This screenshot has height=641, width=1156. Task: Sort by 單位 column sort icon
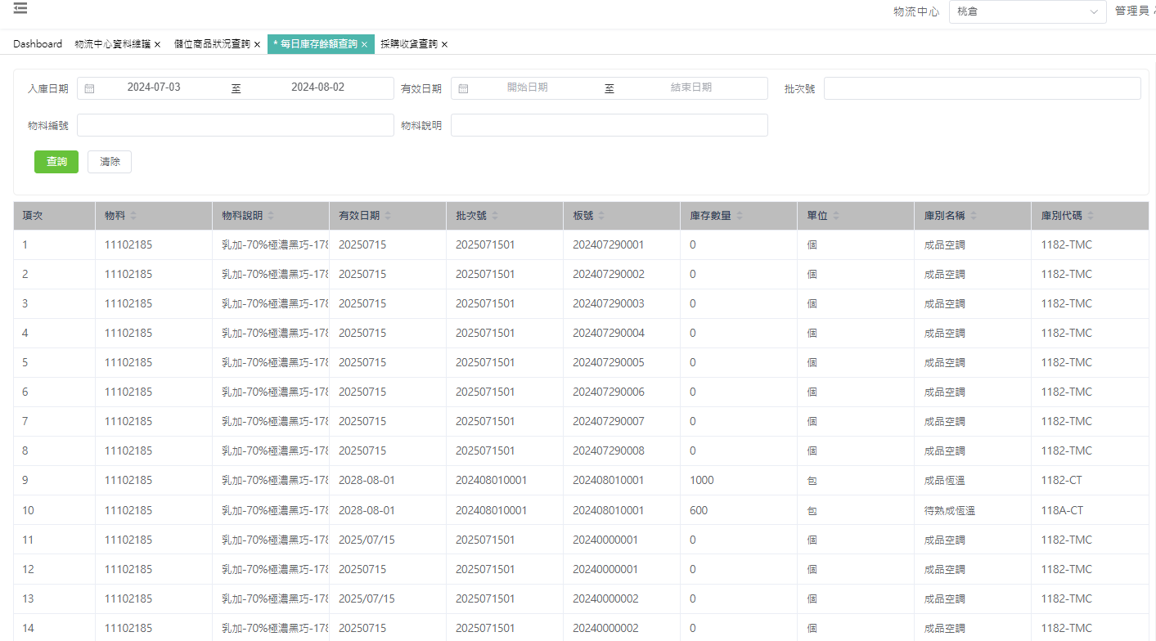836,216
